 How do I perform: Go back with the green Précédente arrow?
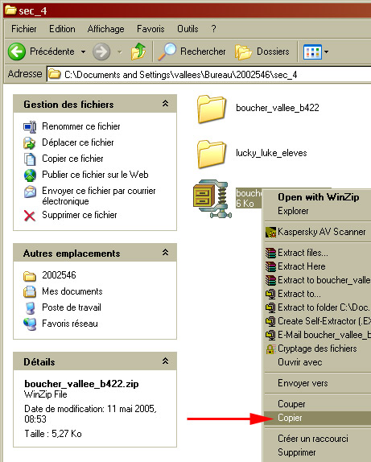17,52
